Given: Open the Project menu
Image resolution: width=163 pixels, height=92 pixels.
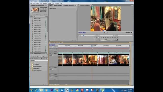Looking at the screenshot, I should pos(37,3).
